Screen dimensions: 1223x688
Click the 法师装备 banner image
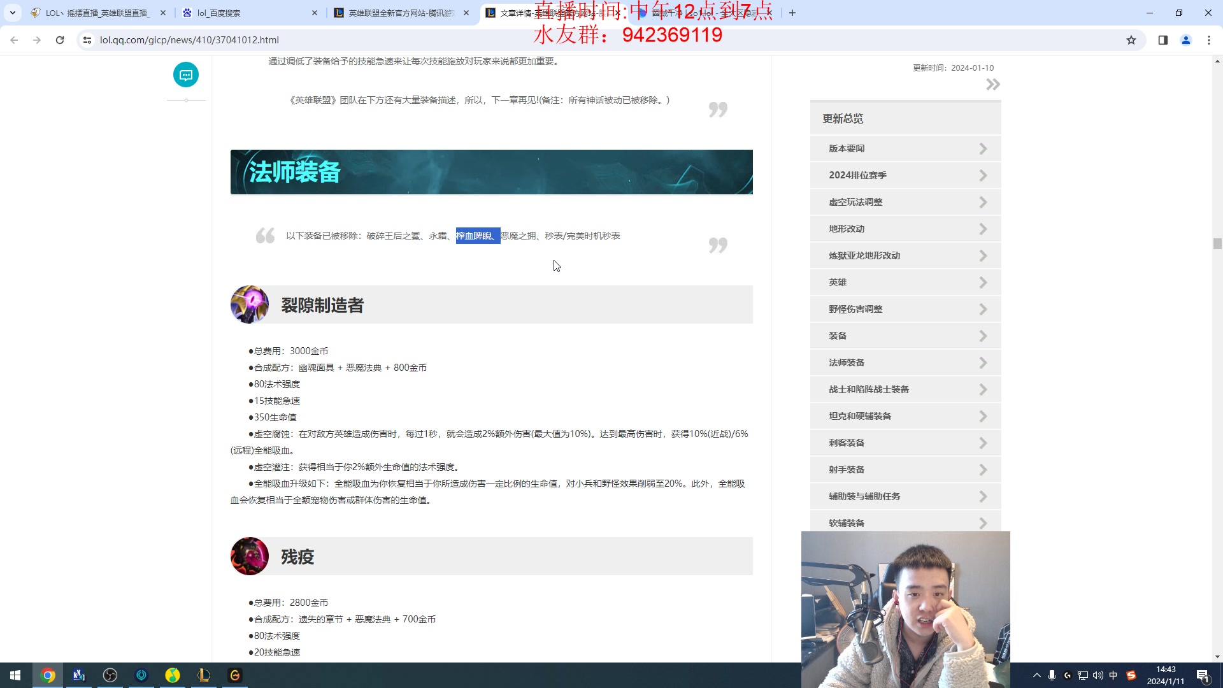coord(491,172)
